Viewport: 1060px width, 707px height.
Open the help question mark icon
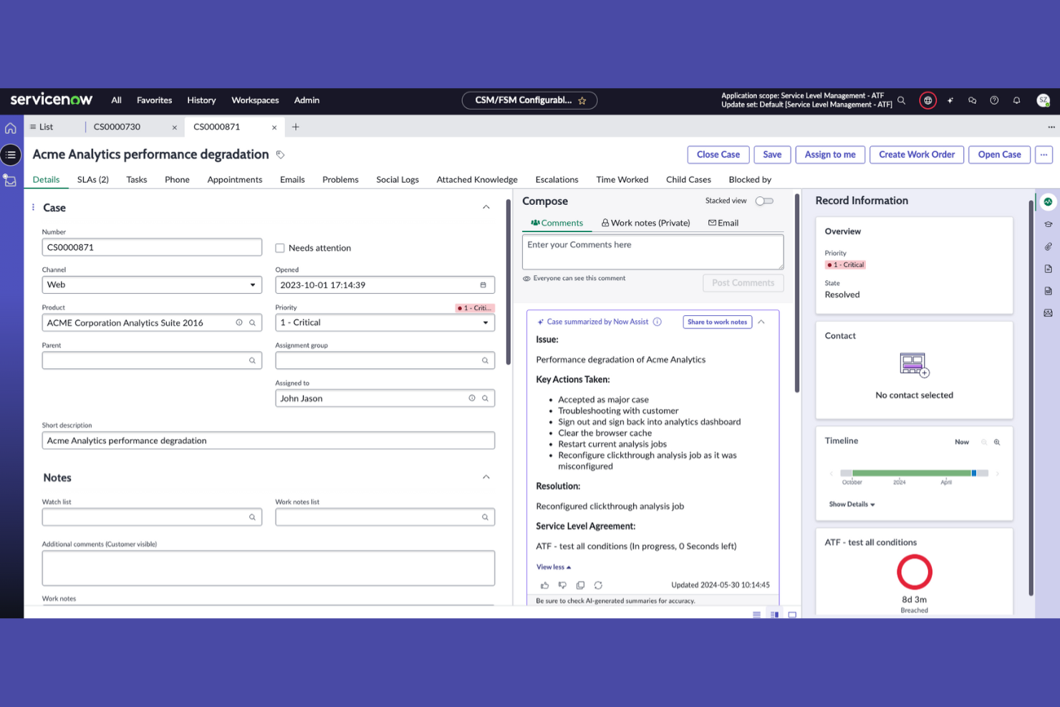click(994, 100)
